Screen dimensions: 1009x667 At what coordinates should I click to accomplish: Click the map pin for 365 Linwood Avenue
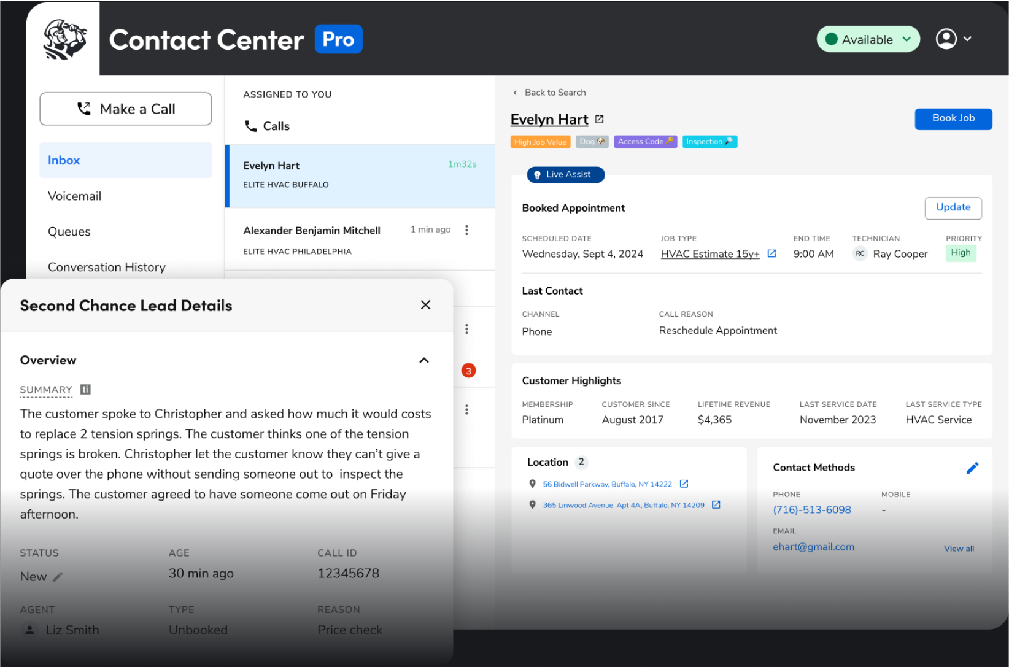(x=532, y=505)
